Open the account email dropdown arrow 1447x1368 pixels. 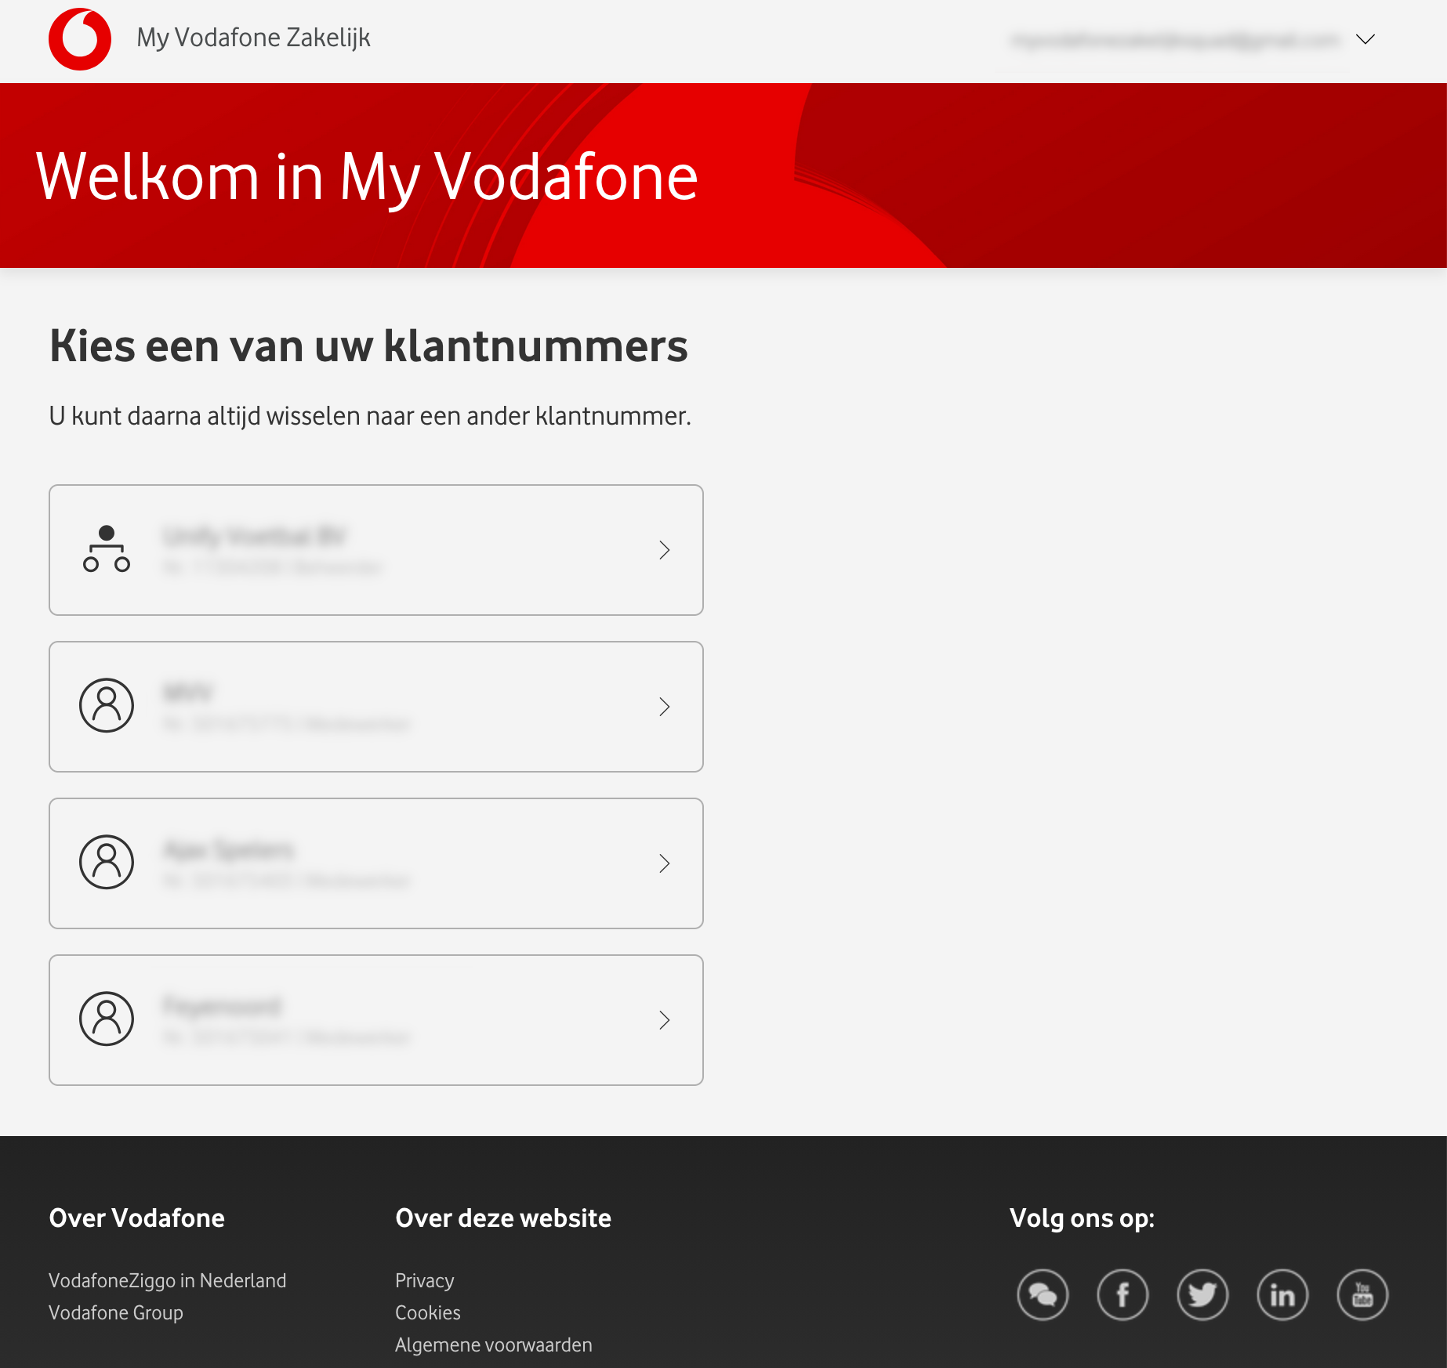click(x=1365, y=39)
